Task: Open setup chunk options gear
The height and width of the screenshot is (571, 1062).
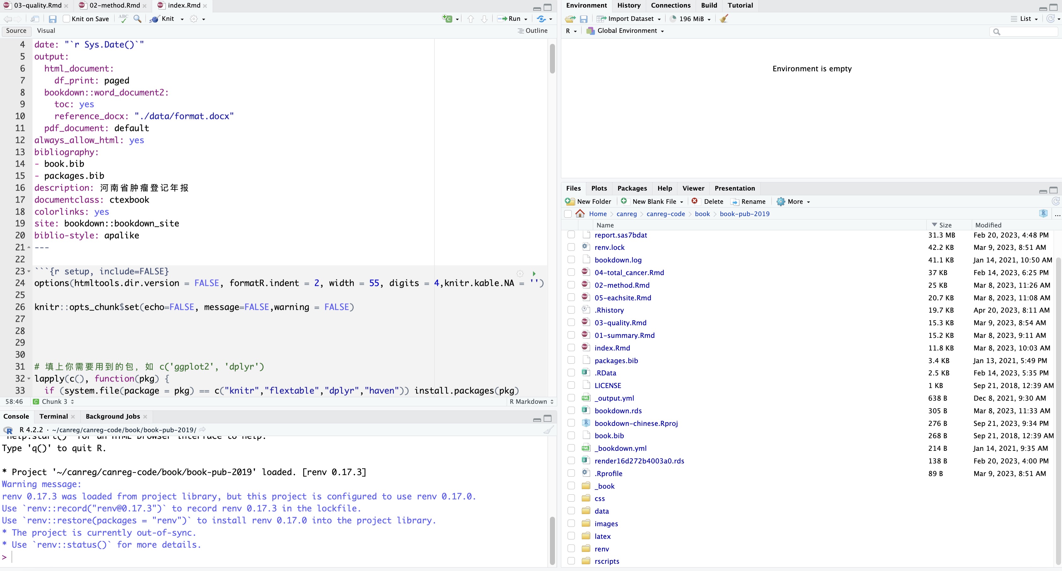Action: coord(520,273)
